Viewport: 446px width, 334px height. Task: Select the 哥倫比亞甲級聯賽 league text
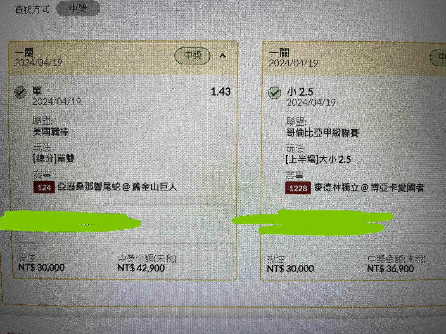pos(323,133)
